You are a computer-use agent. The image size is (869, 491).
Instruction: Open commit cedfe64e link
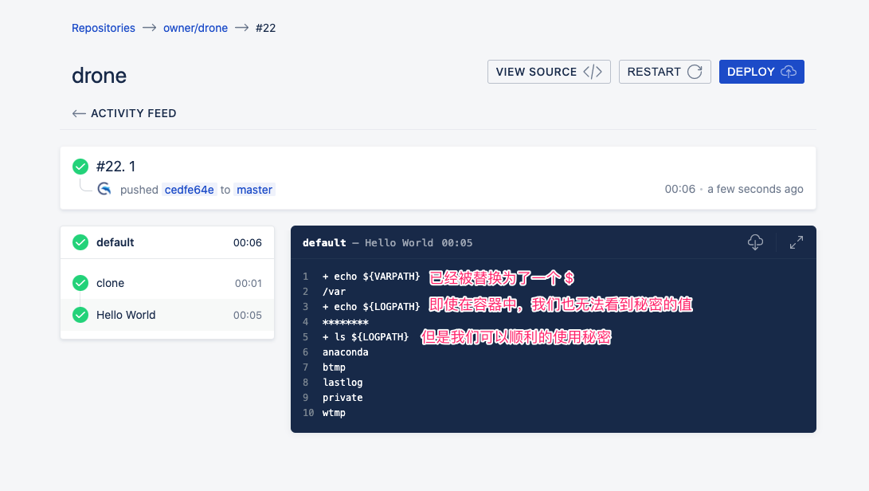189,190
